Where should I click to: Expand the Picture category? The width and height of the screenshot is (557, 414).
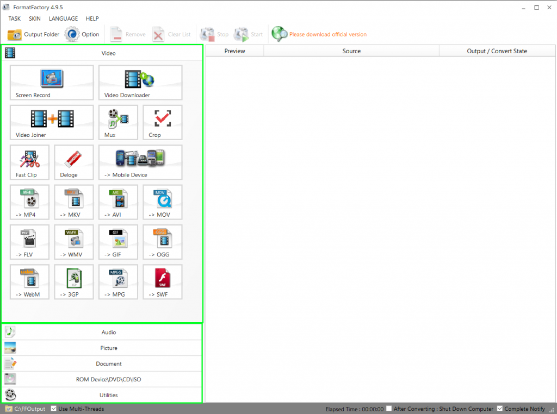[x=102, y=348]
